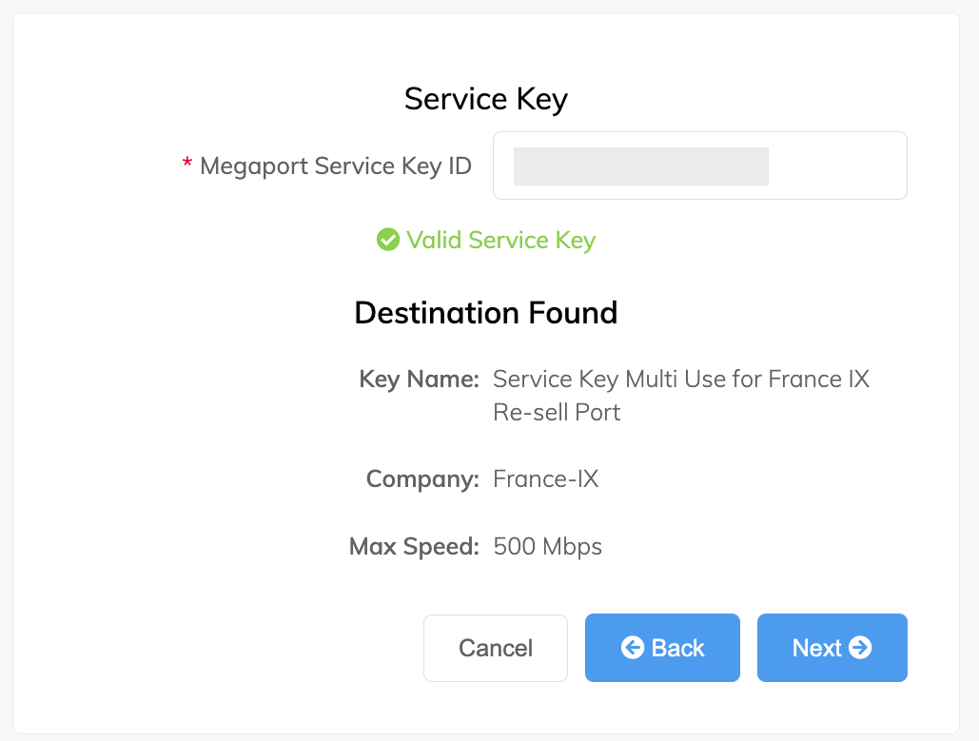The width and height of the screenshot is (979, 741).
Task: Click the left arrow icon on Back
Action: 633,648
